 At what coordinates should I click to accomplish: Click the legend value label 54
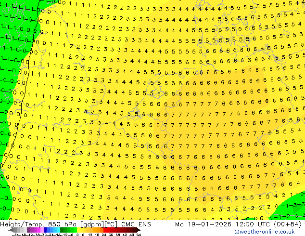point(139,235)
